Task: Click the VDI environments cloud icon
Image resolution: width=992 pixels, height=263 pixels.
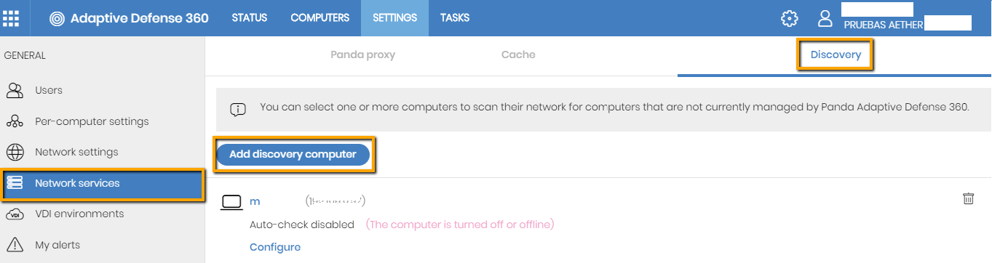Action: click(15, 214)
